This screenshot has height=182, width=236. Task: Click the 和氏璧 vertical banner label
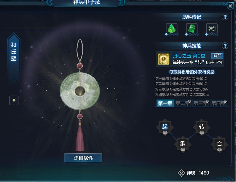[14, 52]
